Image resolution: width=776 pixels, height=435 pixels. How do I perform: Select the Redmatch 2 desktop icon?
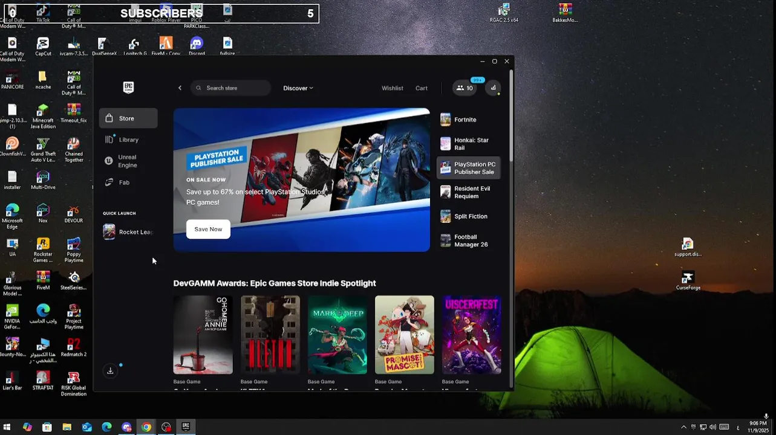click(x=74, y=347)
